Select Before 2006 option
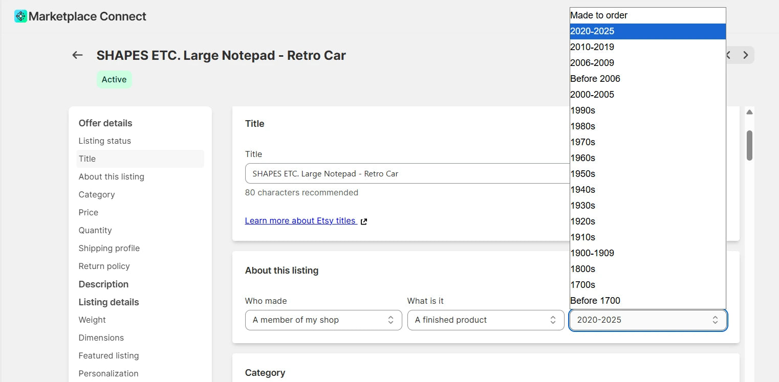779x382 pixels. click(648, 79)
